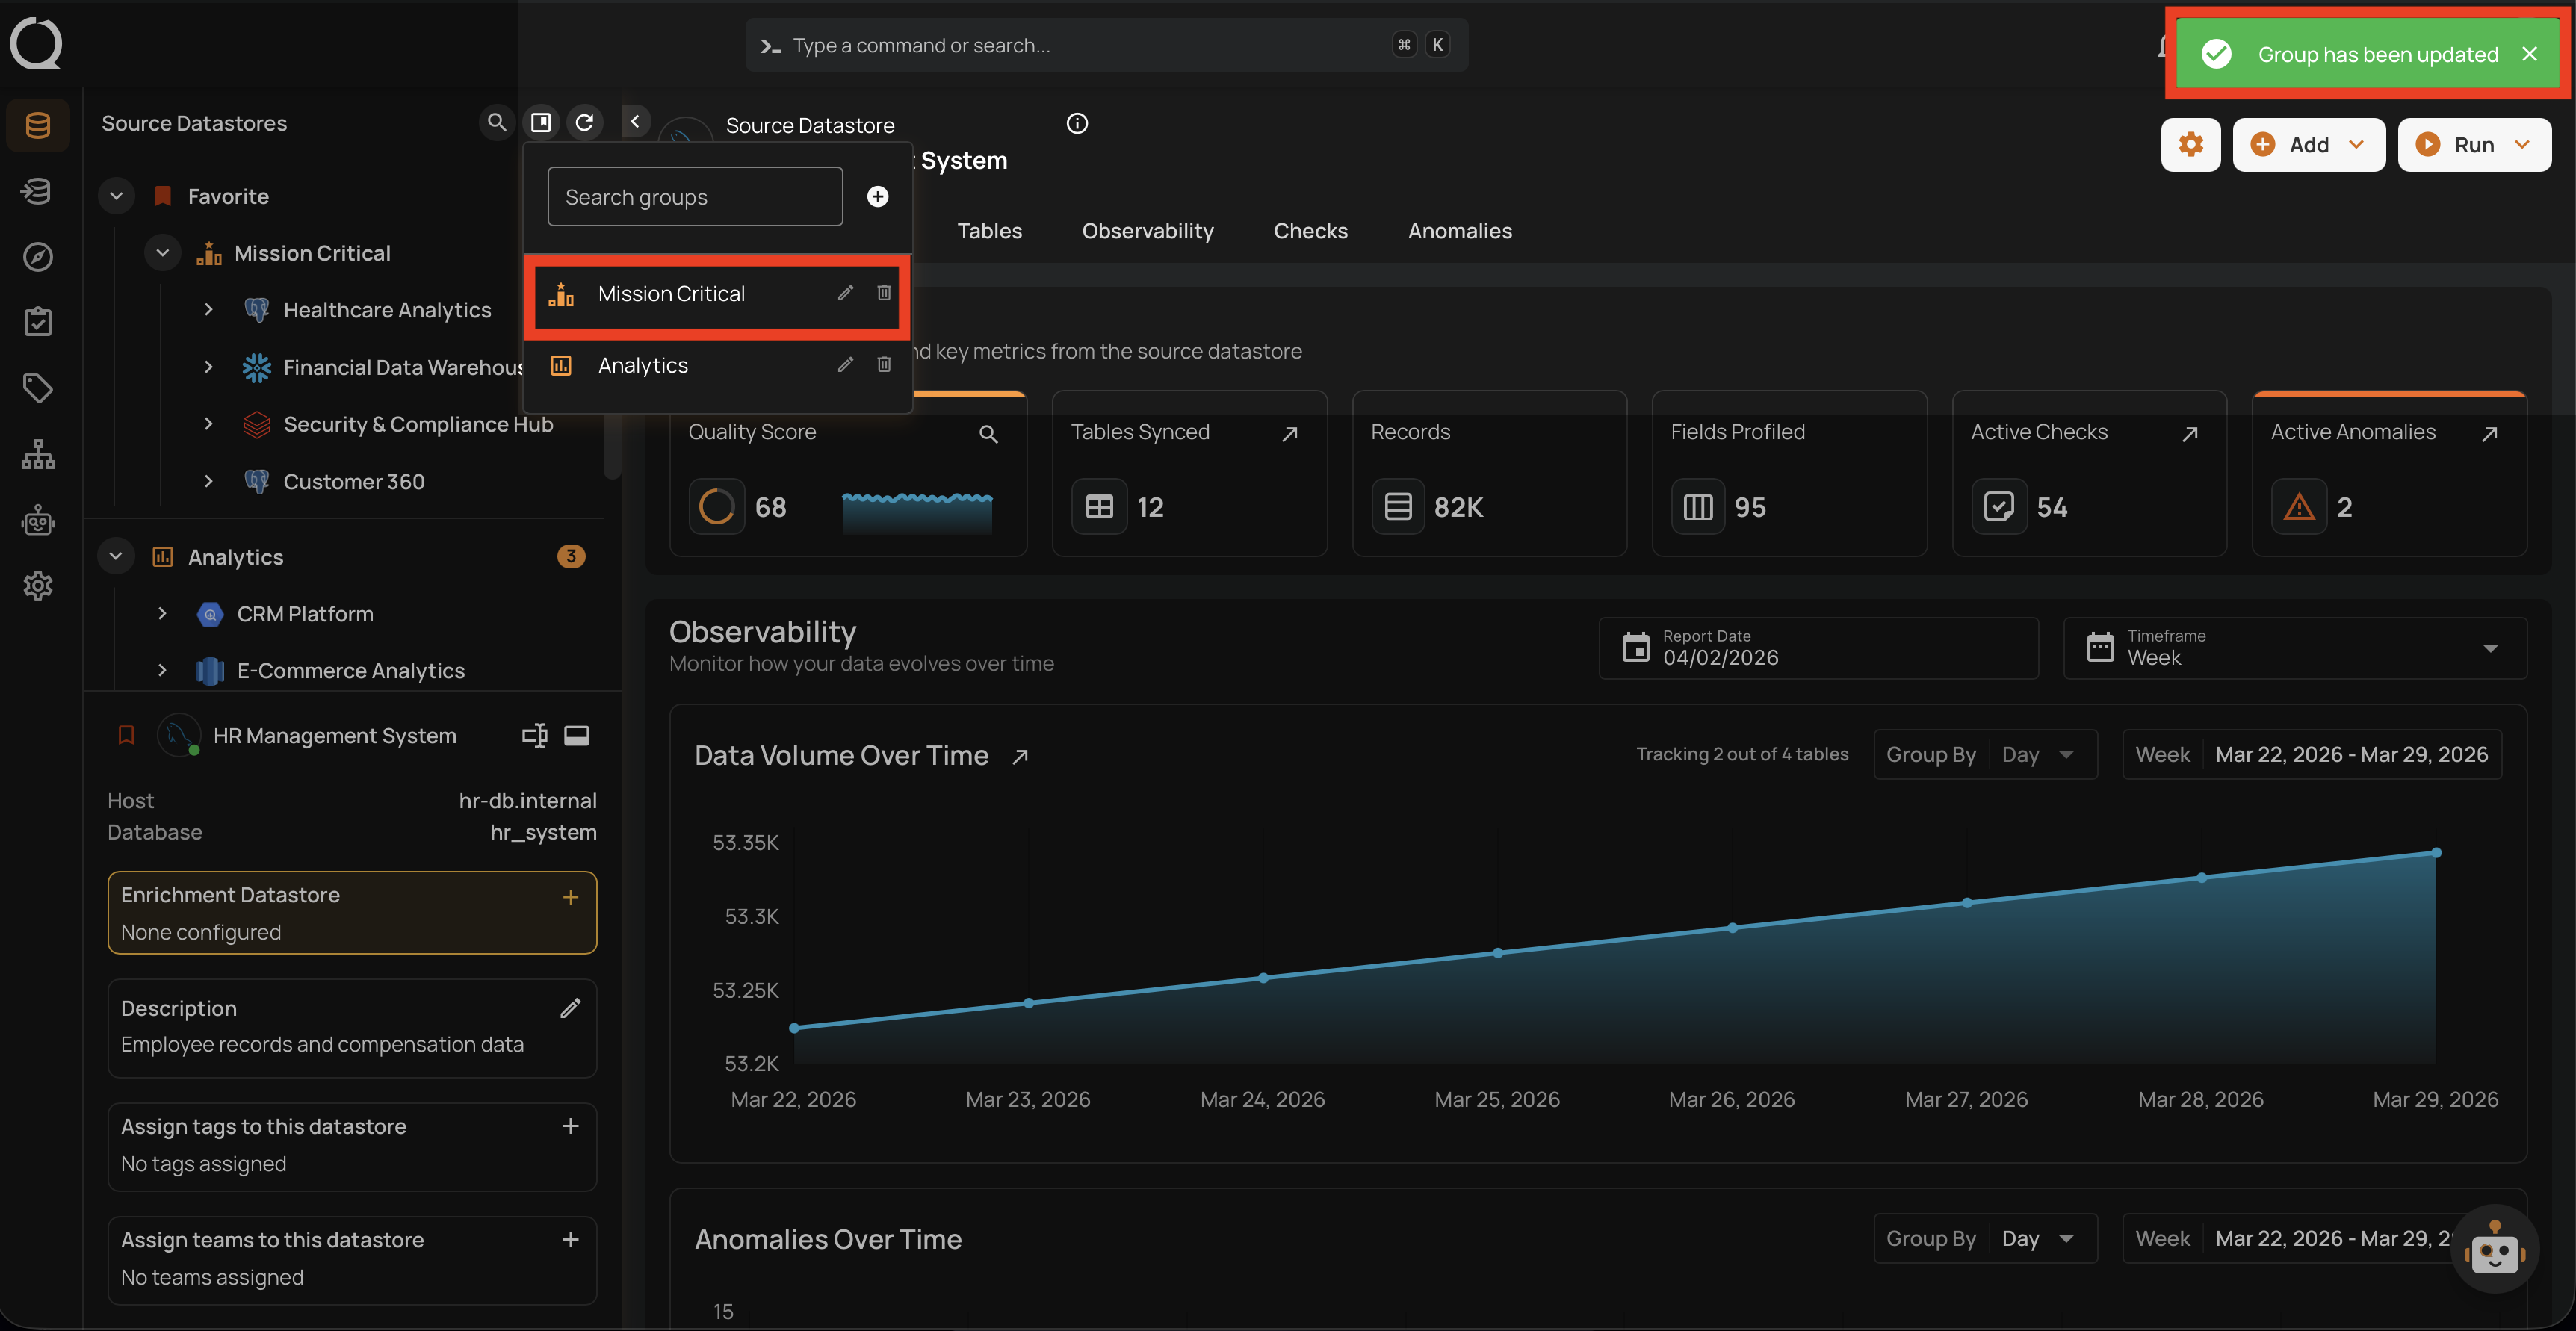Image resolution: width=2576 pixels, height=1331 pixels.
Task: Expand the Healthcare Analytics tree item
Action: click(208, 310)
